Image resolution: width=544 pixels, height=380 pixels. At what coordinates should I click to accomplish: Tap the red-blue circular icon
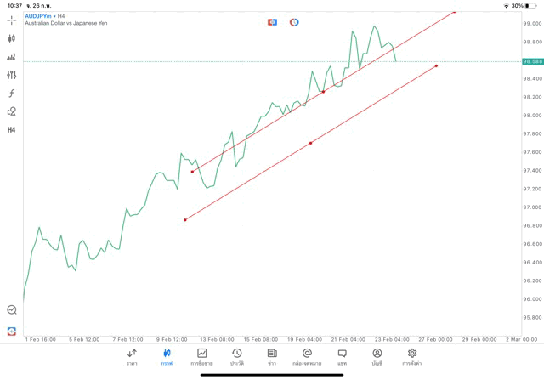[x=294, y=21]
